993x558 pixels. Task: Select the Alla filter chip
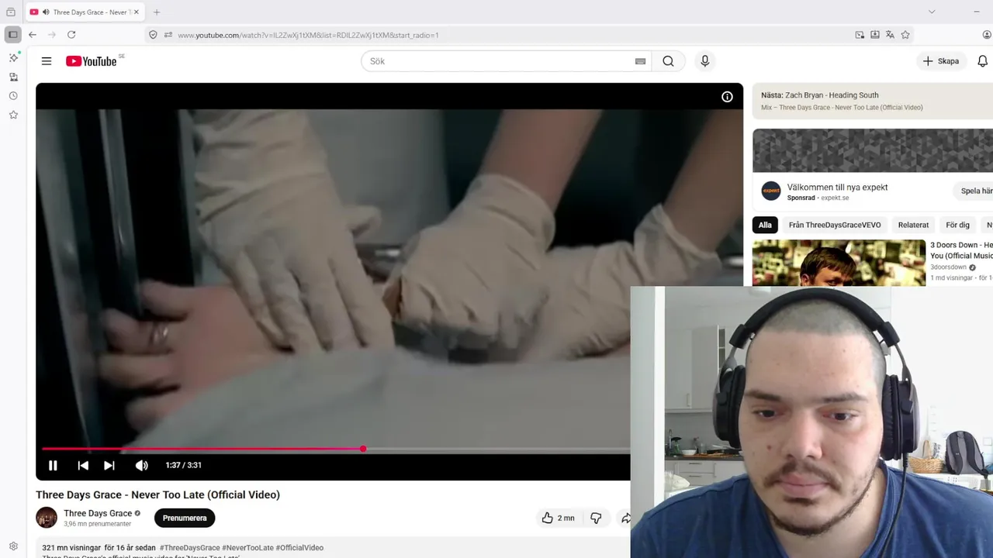765,225
